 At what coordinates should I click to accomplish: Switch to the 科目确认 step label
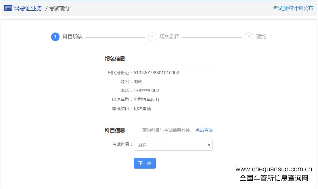[x=72, y=37]
